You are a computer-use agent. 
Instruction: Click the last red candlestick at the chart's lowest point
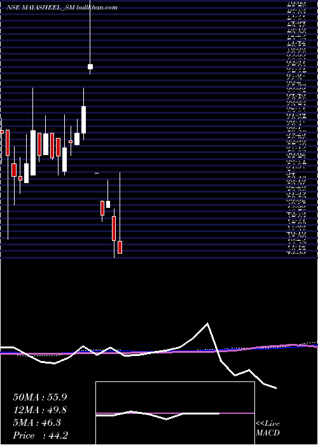[120, 247]
